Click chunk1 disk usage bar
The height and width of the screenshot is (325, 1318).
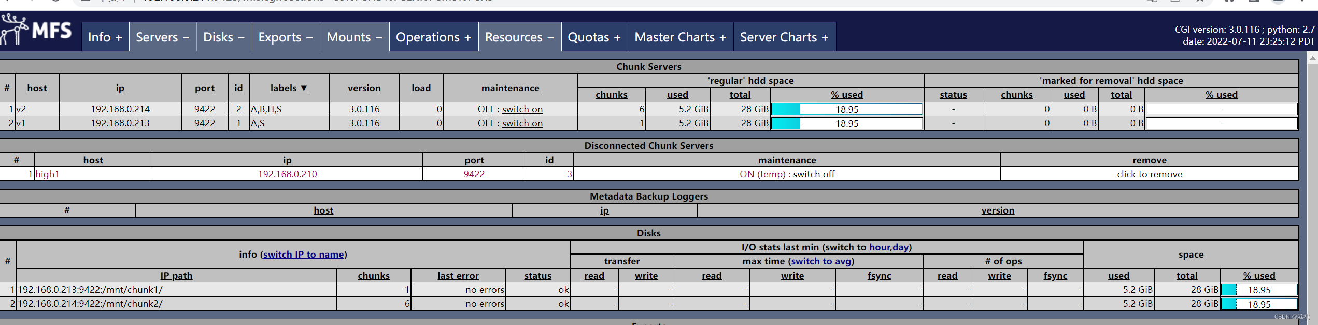tap(1259, 290)
